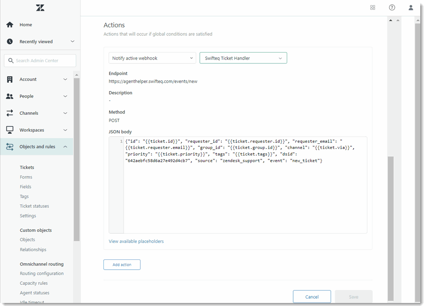Open the Relationships menu item
This screenshot has width=425, height=306.
33,249
